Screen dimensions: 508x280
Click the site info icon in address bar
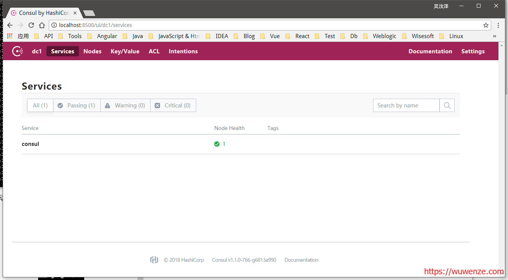54,25
